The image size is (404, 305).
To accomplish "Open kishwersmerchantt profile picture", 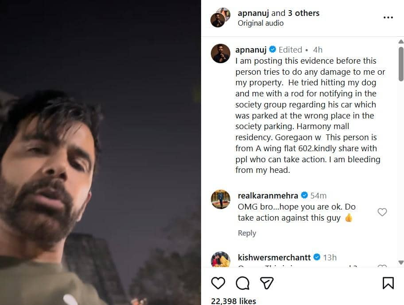I will (x=221, y=260).
